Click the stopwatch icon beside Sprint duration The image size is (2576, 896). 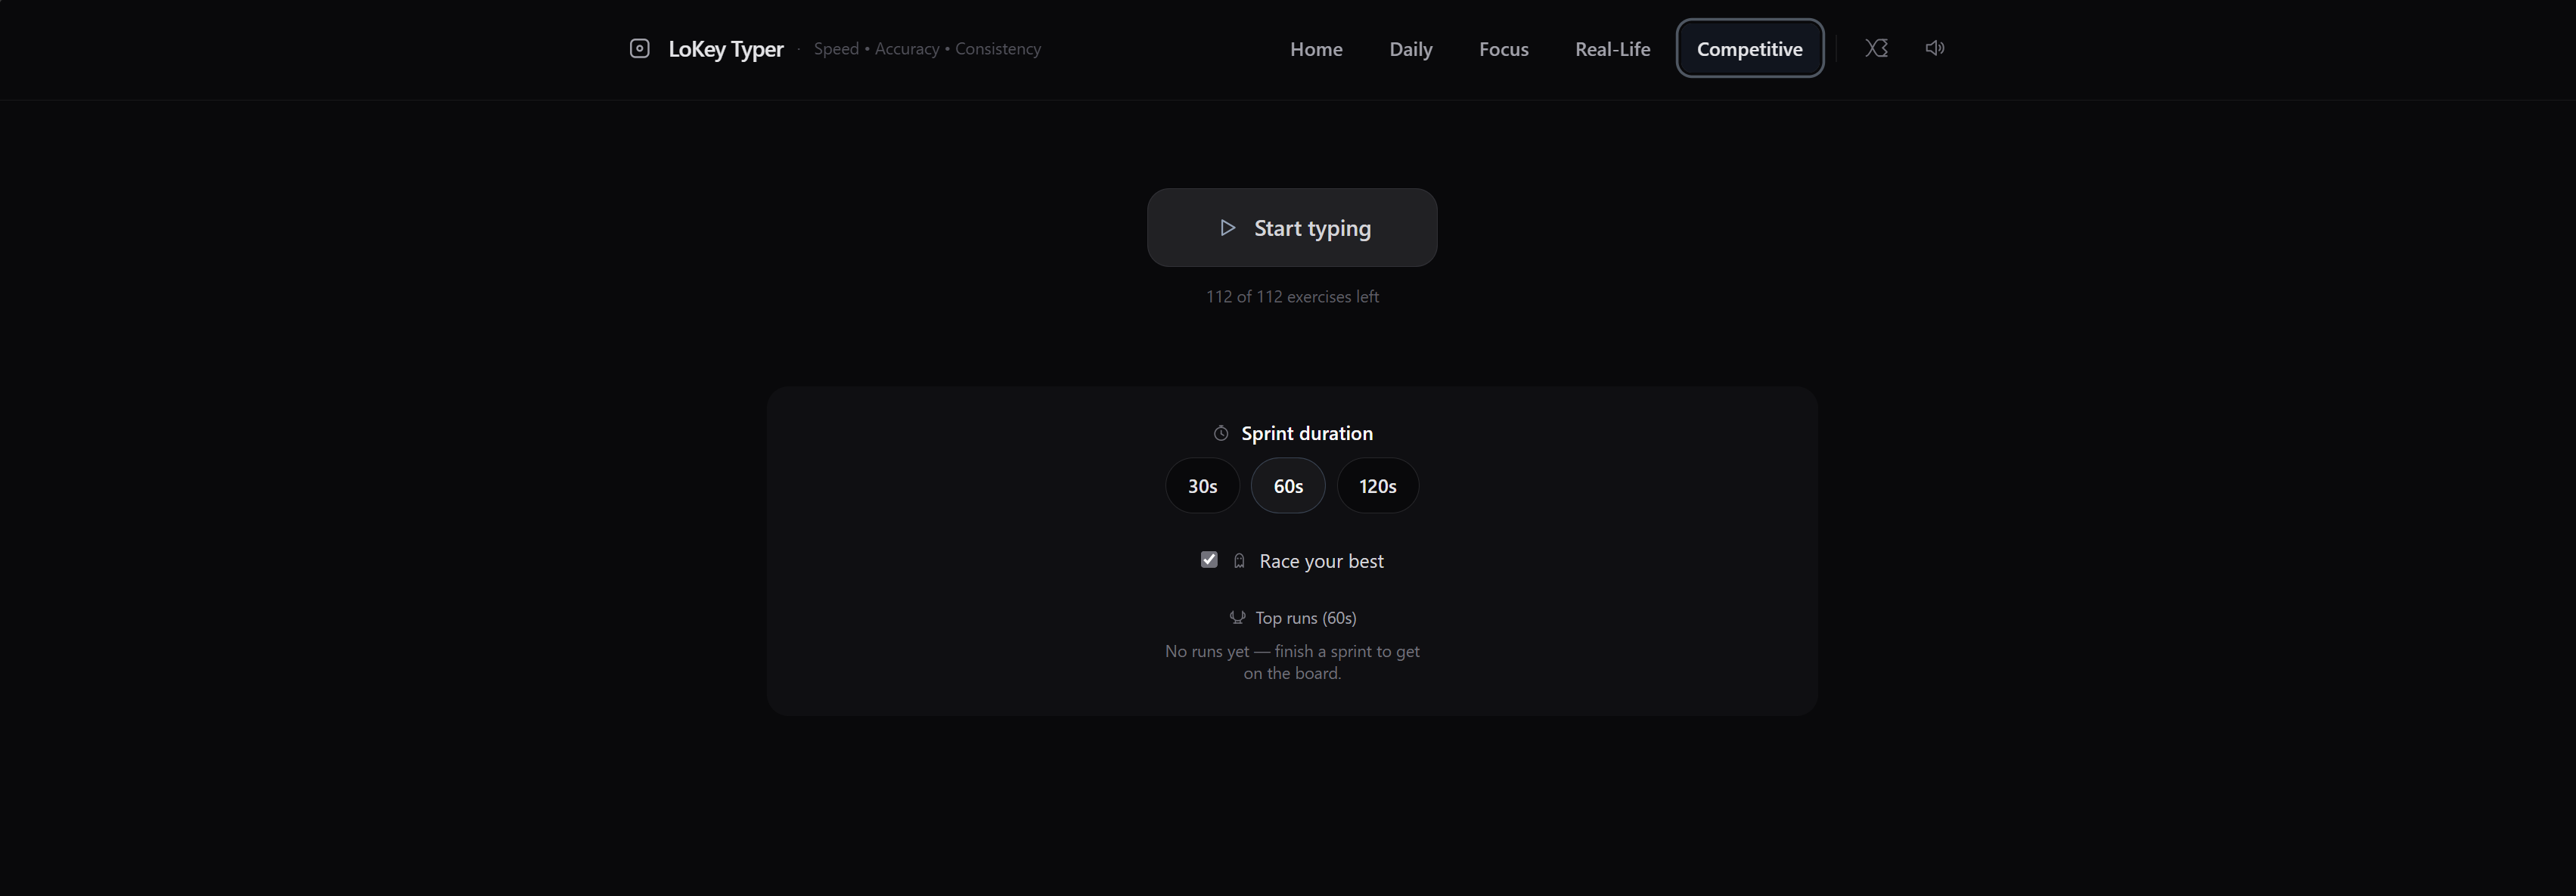tap(1220, 433)
